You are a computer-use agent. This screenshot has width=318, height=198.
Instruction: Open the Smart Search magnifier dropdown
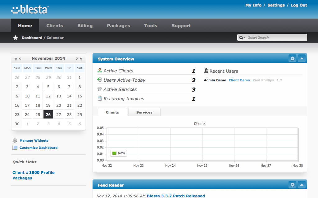[x=242, y=38]
